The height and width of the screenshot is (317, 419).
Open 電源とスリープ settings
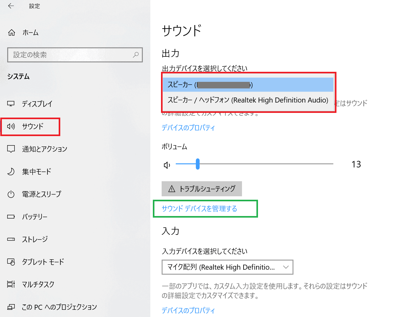coord(41,194)
